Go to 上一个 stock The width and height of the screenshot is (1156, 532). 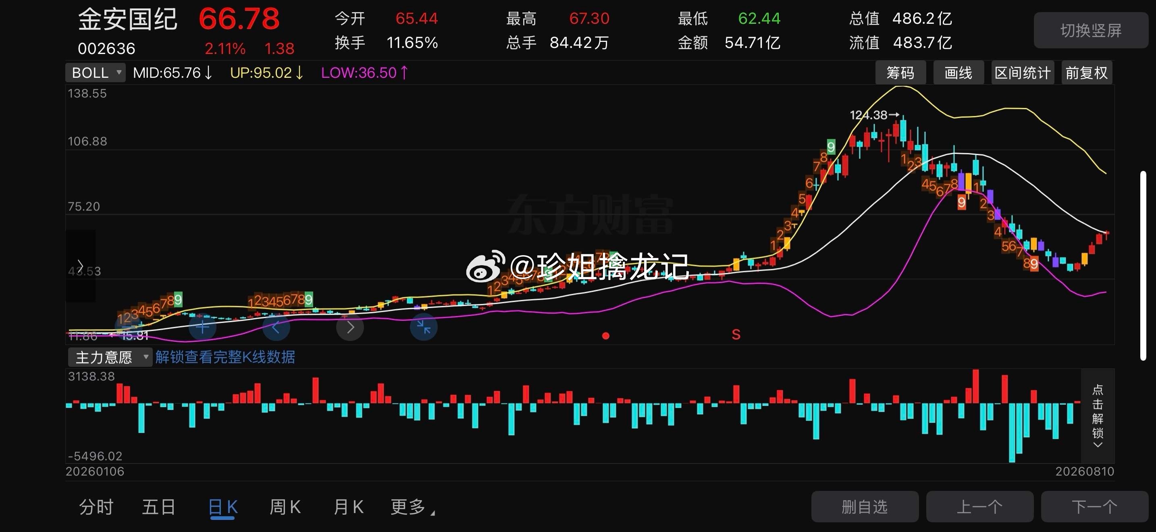click(x=979, y=507)
